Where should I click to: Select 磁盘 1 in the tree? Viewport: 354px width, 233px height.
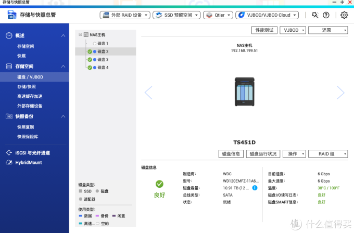click(103, 43)
